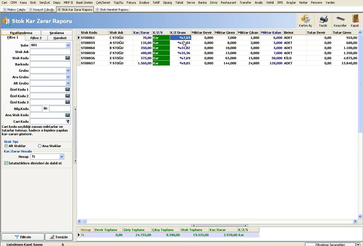
Task: Select the Ana Stoklar radio button
Action: coord(40,146)
